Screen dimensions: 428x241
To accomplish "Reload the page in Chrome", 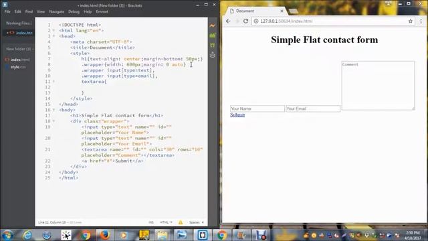I will coord(245,21).
